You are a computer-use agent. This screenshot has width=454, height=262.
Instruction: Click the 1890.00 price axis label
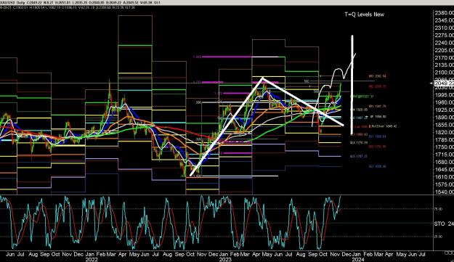click(444, 118)
